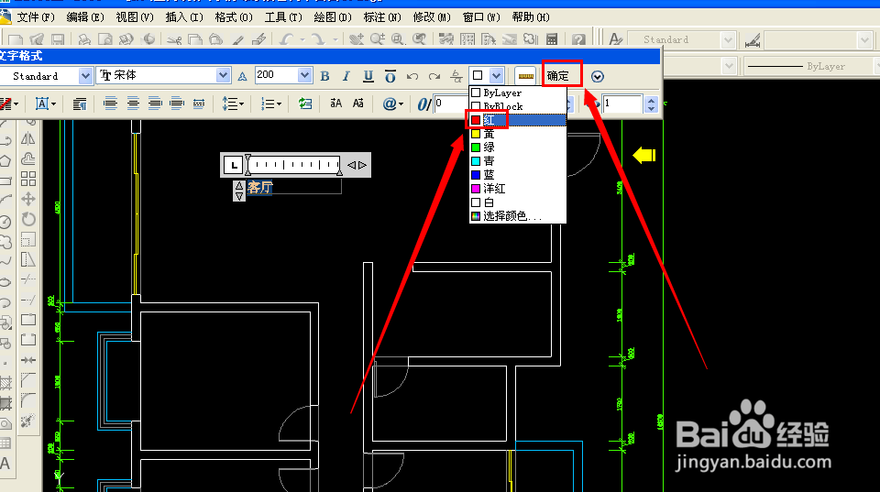The image size is (880, 492).
Task: Toggle bold text formatting
Action: 324,76
